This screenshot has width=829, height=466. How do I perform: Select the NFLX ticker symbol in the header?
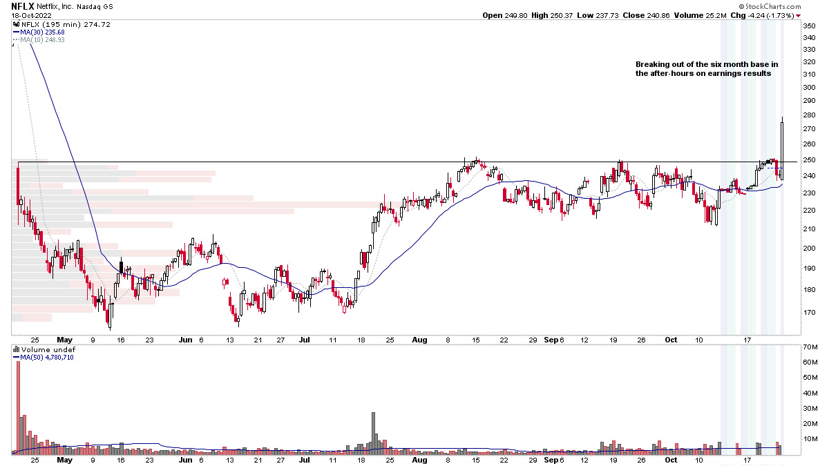point(23,6)
